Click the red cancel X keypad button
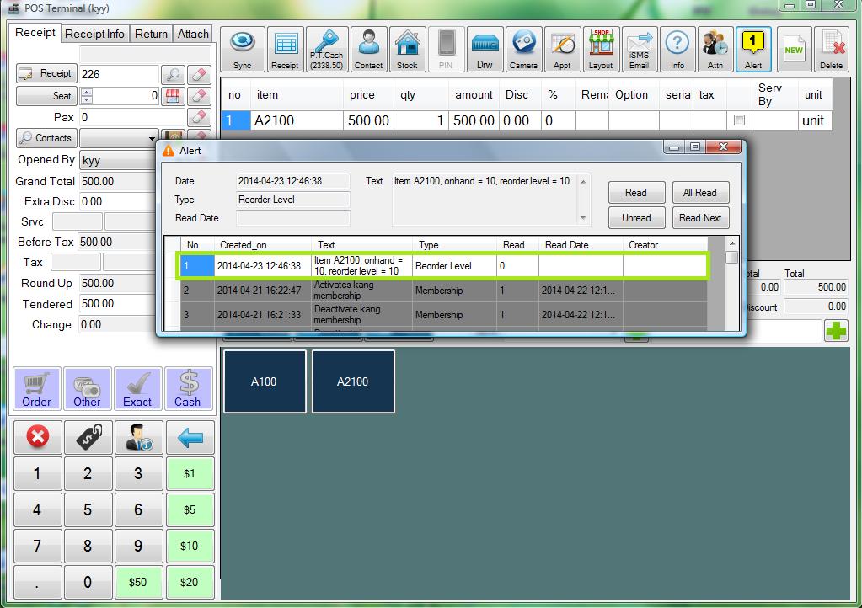 tap(37, 437)
